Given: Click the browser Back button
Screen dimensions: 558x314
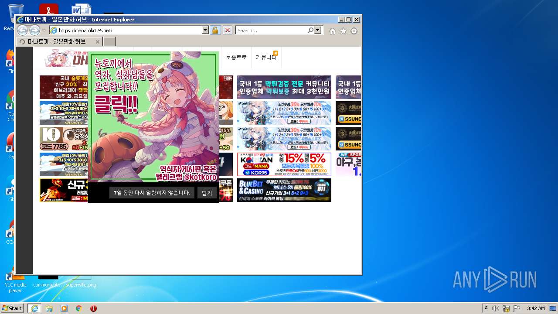Looking at the screenshot, I should pos(22,30).
